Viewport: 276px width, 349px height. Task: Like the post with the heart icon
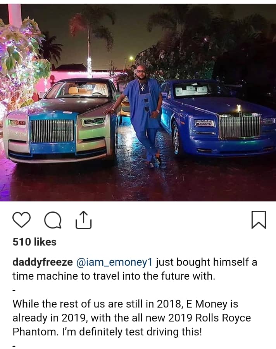pyautogui.click(x=21, y=220)
